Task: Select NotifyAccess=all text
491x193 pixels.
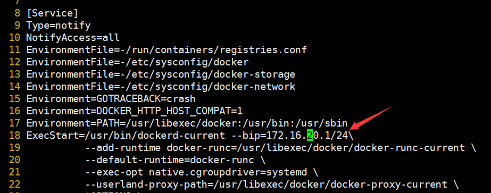Action: pos(73,38)
